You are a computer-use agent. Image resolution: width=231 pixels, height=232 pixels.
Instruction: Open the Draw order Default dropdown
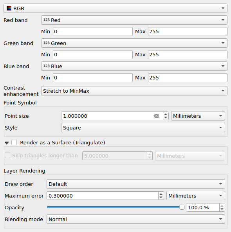[136, 184]
